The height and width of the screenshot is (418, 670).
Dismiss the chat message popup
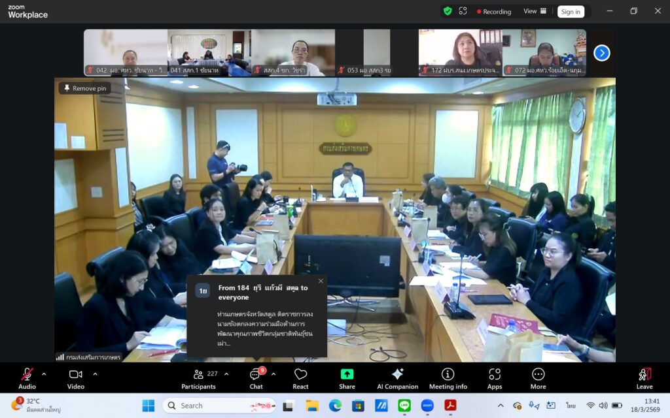[x=321, y=281]
